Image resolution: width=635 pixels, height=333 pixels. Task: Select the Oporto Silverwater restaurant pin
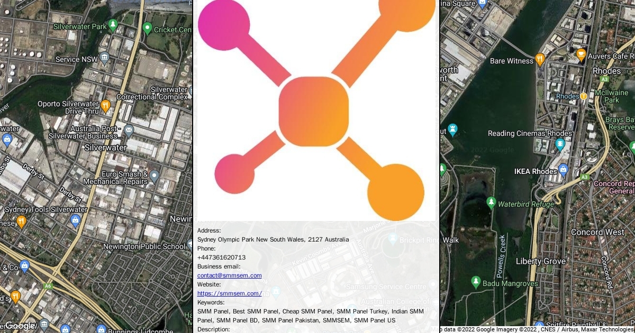coord(105,105)
